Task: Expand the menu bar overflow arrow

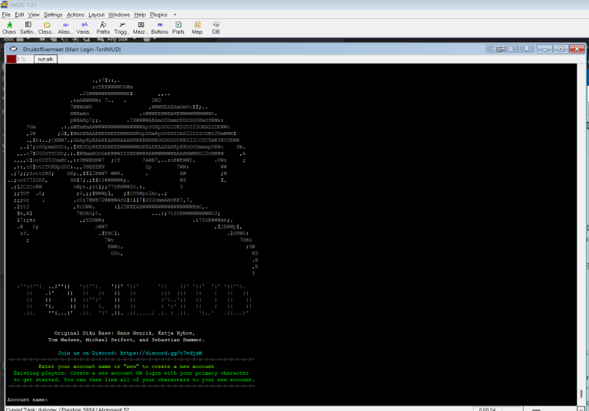Action: [x=175, y=15]
